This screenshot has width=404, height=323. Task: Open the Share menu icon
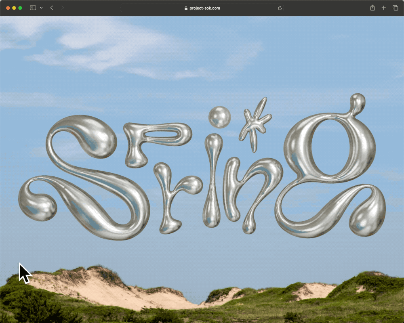pyautogui.click(x=372, y=8)
